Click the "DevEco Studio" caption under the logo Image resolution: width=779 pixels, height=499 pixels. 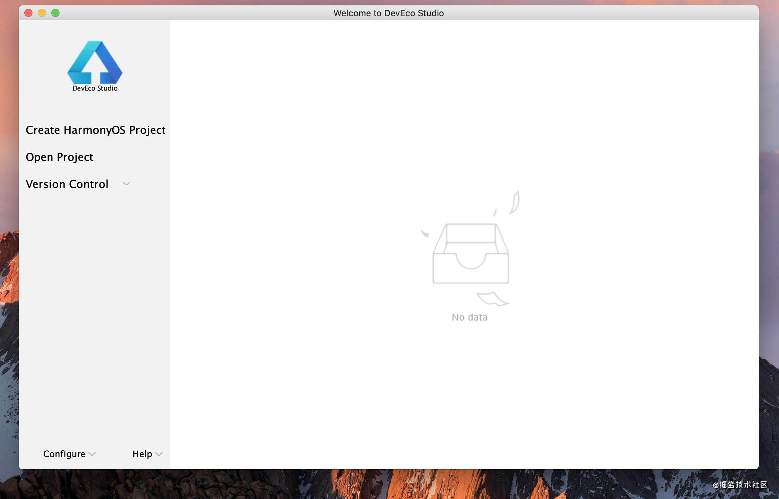click(x=95, y=88)
